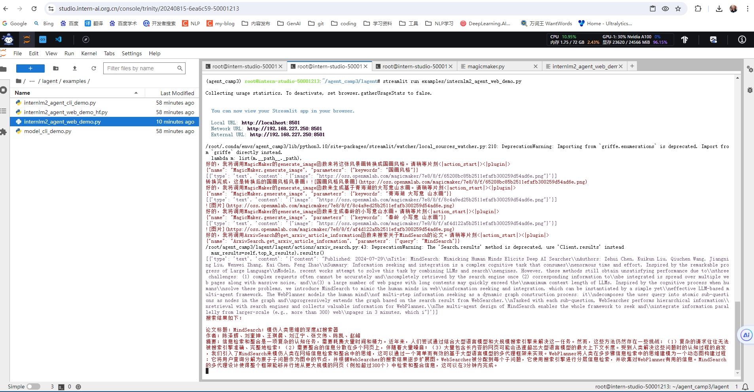This screenshot has height=392, width=754.
Task: Click the InternStudio mascot logo
Action: point(8,39)
